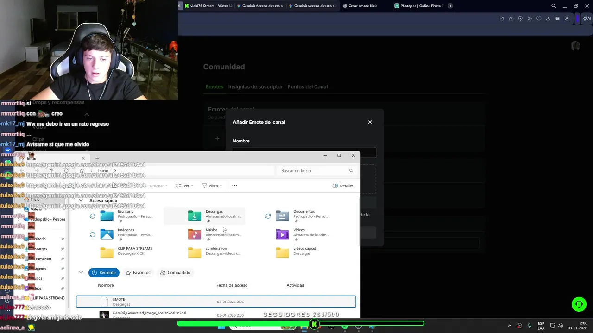Close the Añadir Emote del canal dialog
This screenshot has width=593, height=333.
point(370,122)
